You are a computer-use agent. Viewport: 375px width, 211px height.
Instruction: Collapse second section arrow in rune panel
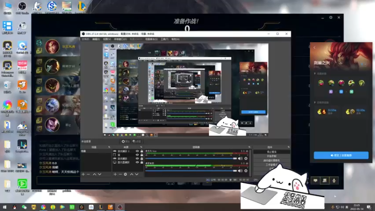coord(315,102)
